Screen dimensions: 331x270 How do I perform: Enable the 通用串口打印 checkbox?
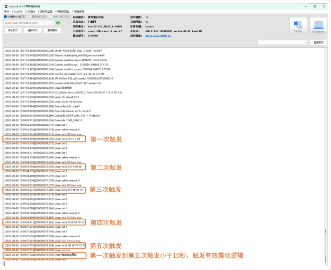click(30, 17)
